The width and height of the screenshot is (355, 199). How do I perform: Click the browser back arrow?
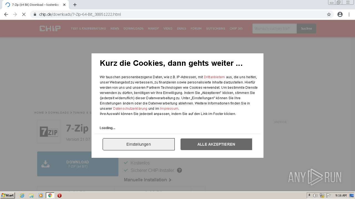click(x=6, y=14)
